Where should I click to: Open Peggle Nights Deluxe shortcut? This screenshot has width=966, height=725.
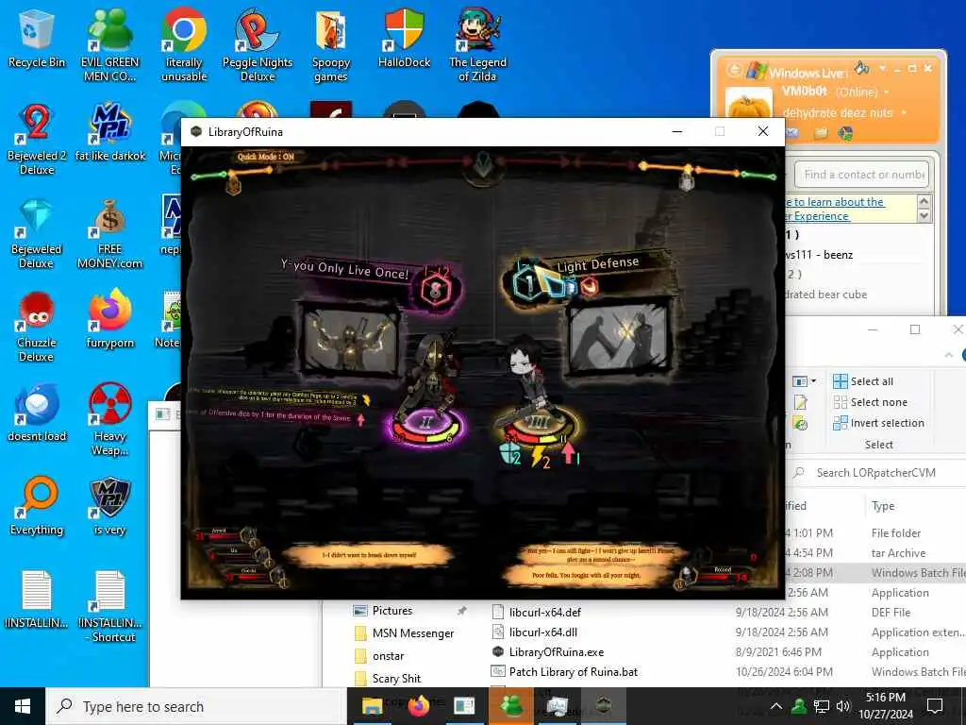click(x=258, y=45)
